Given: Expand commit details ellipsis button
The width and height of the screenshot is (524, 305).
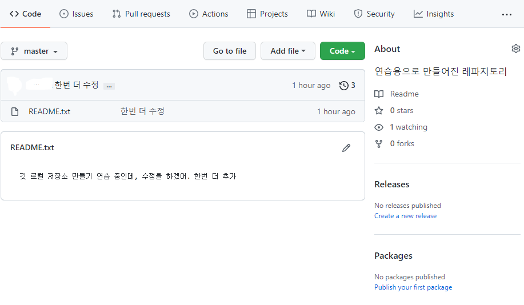Looking at the screenshot, I should [109, 86].
